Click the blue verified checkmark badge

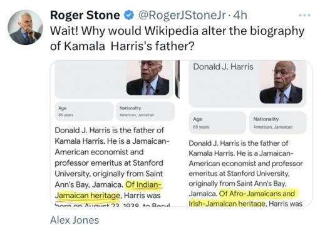click(x=129, y=16)
